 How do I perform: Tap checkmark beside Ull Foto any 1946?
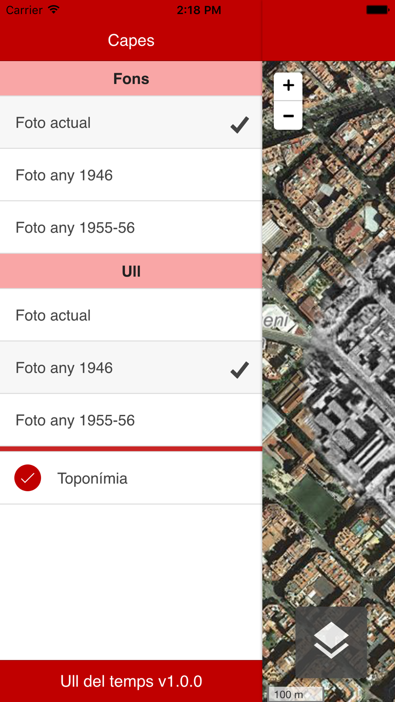point(240,370)
